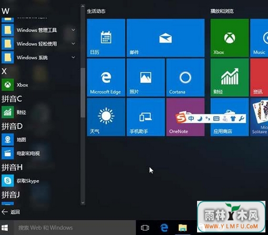This screenshot has height=235, width=268.
Task: Open 地图 maps from the apps list
Action: (39, 140)
